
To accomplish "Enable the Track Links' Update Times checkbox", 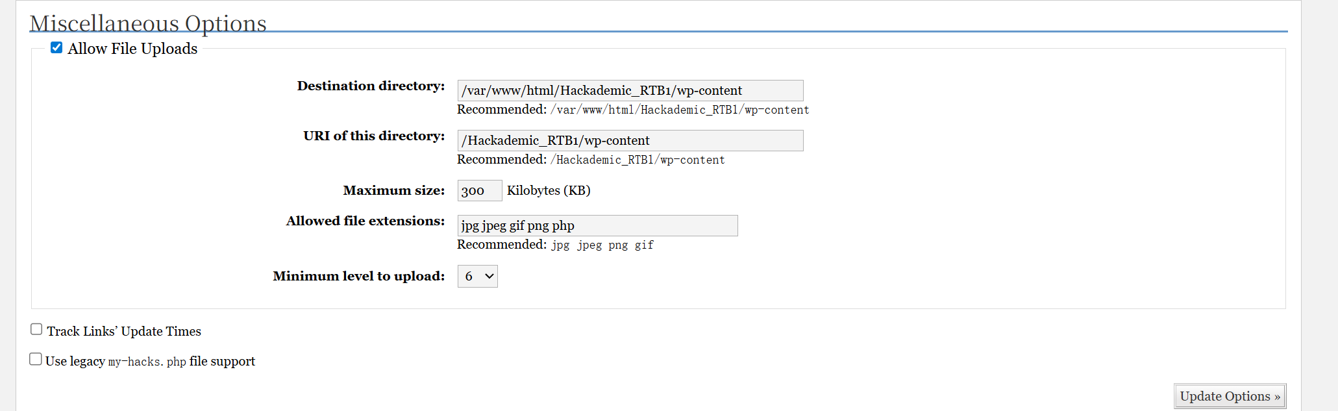I will [x=36, y=330].
